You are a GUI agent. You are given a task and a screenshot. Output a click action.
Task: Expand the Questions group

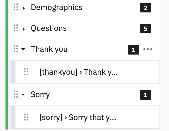[x=24, y=29]
